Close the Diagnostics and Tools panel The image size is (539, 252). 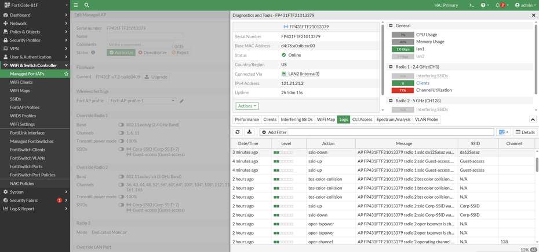click(x=534, y=15)
